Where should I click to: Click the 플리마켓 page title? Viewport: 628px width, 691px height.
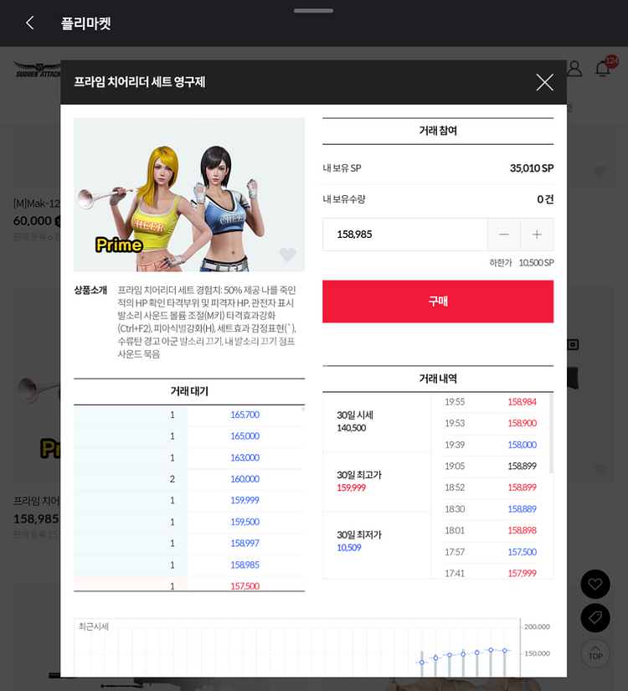click(86, 23)
